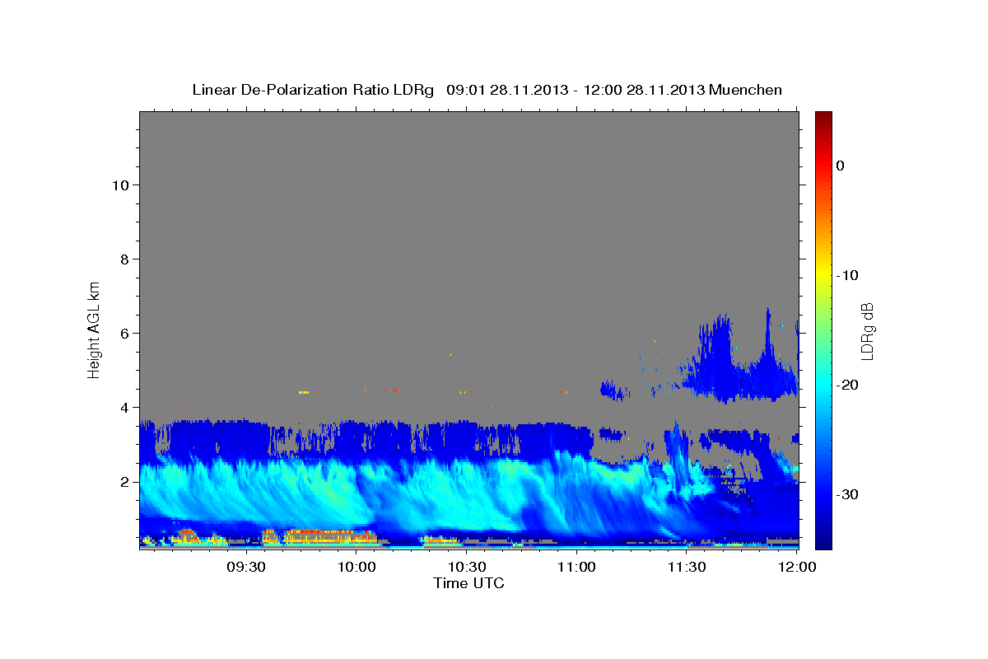Click the plot title mentioning Muenchen
Viewport: 988px width, 659px height.
click(x=487, y=90)
